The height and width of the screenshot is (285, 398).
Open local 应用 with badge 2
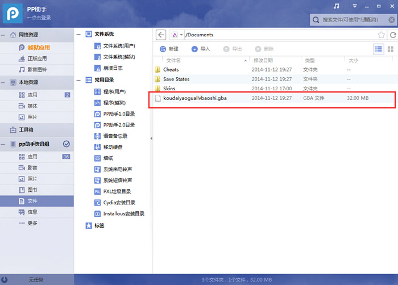coord(37,95)
